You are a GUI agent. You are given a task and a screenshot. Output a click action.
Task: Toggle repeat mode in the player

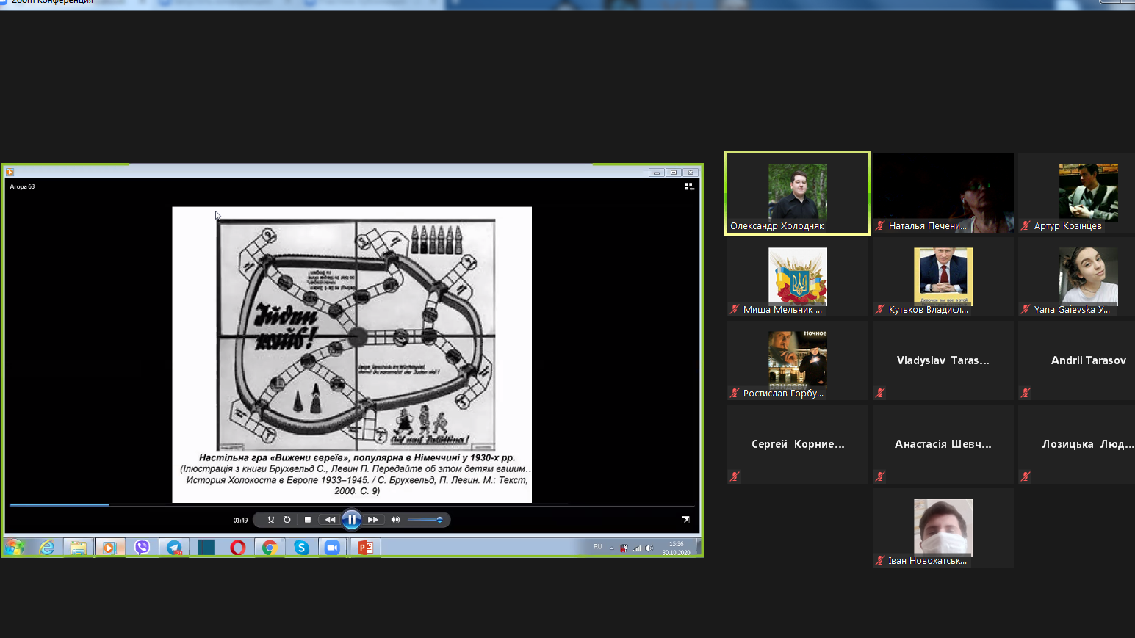pyautogui.click(x=287, y=520)
